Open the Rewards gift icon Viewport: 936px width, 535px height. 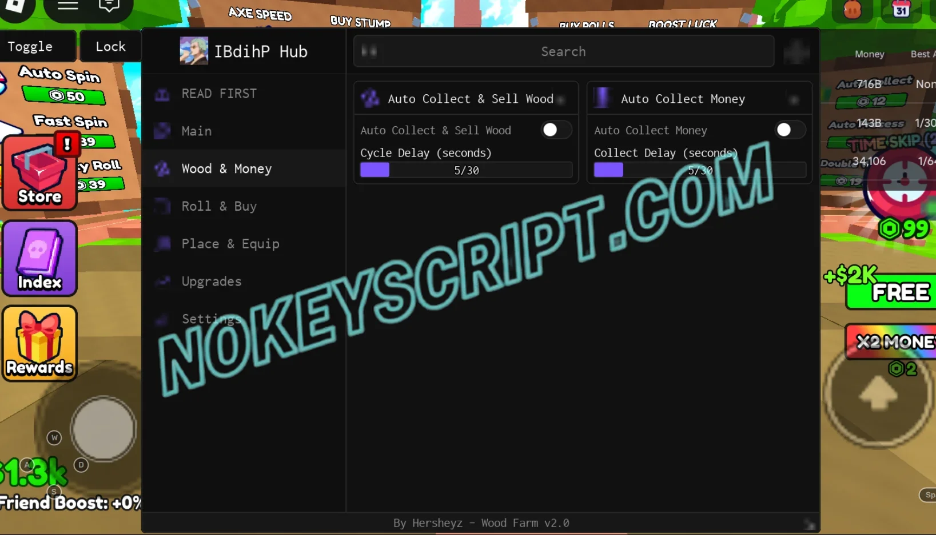39,343
